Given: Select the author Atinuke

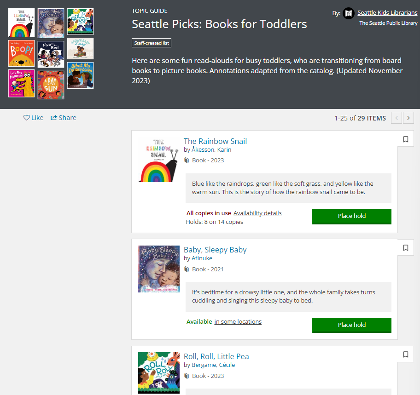Looking at the screenshot, I should pos(202,258).
